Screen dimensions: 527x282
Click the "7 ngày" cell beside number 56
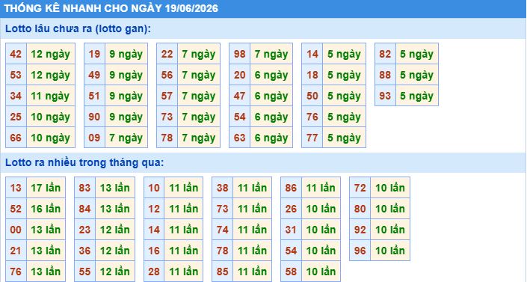pyautogui.click(x=199, y=75)
